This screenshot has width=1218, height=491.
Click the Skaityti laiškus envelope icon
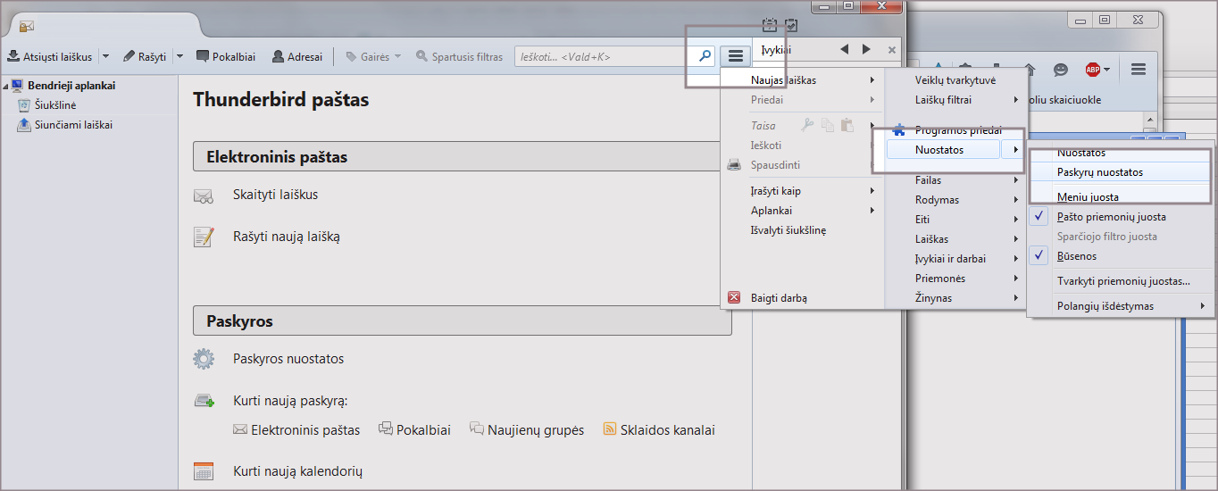click(x=204, y=196)
